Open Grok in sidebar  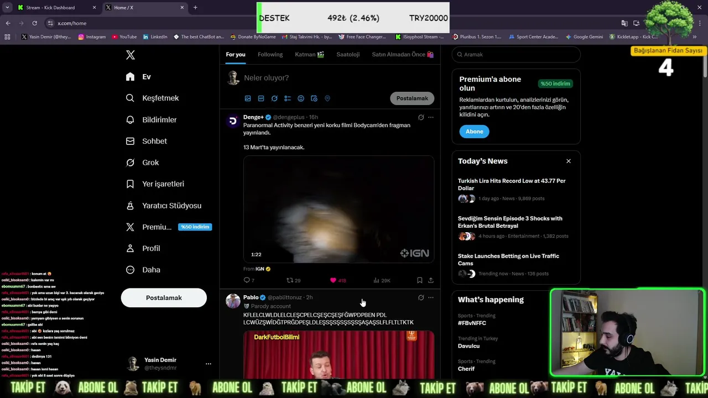point(142,163)
